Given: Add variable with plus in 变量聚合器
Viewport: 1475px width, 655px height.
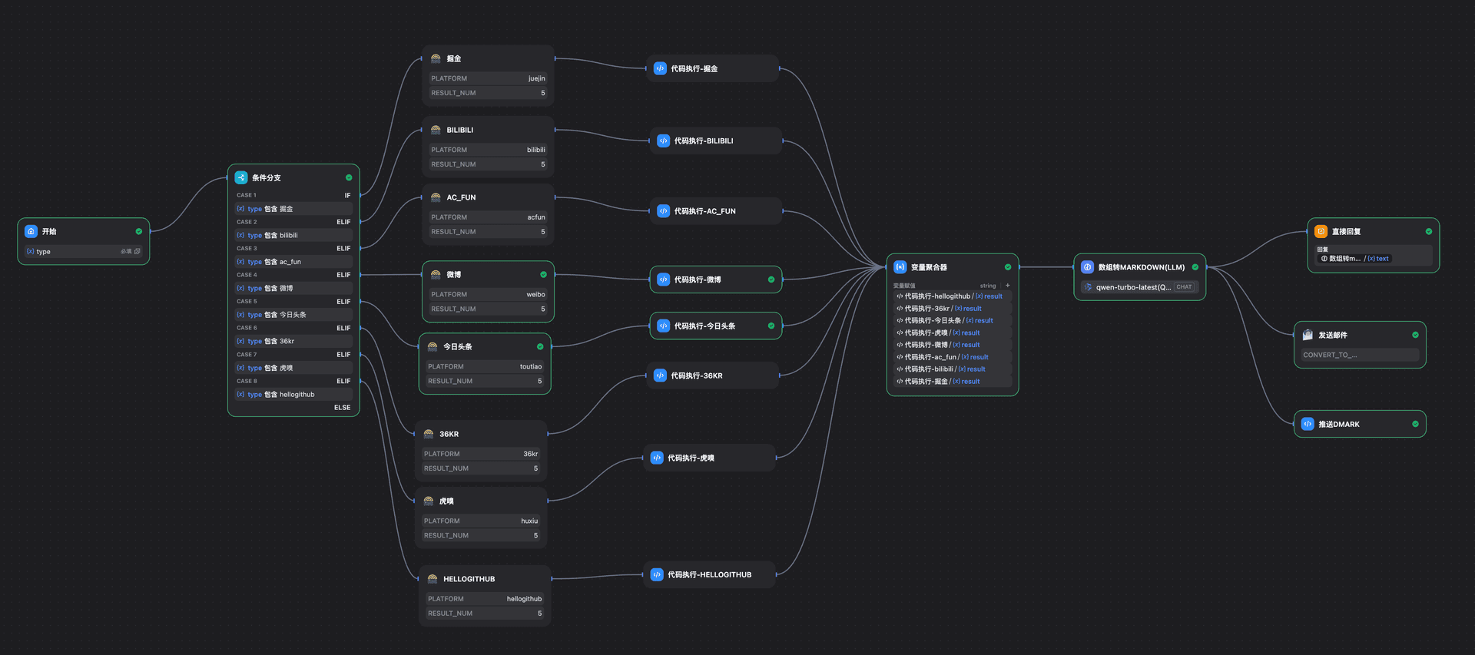Looking at the screenshot, I should (x=1008, y=286).
